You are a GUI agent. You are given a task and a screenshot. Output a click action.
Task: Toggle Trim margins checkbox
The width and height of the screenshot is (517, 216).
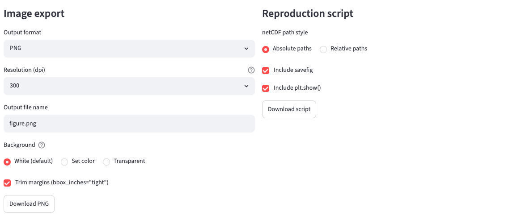pos(7,183)
